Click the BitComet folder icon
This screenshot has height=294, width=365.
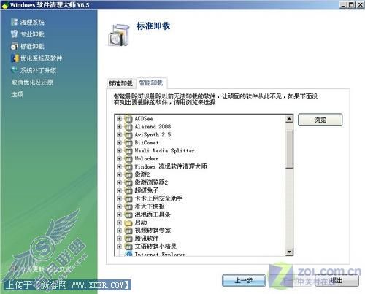click(x=128, y=143)
